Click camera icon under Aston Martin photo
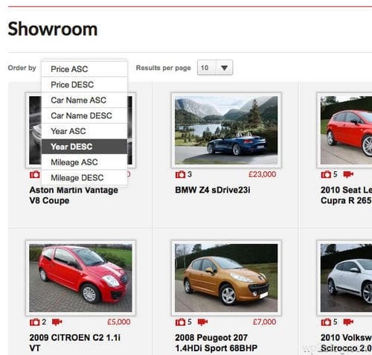This screenshot has height=355, width=372. 35,174
